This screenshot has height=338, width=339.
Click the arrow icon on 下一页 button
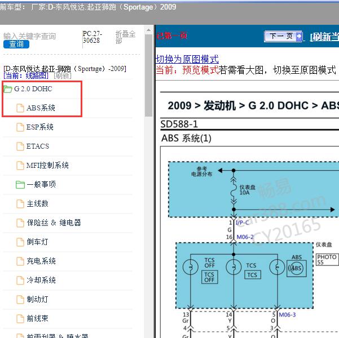pos(298,36)
